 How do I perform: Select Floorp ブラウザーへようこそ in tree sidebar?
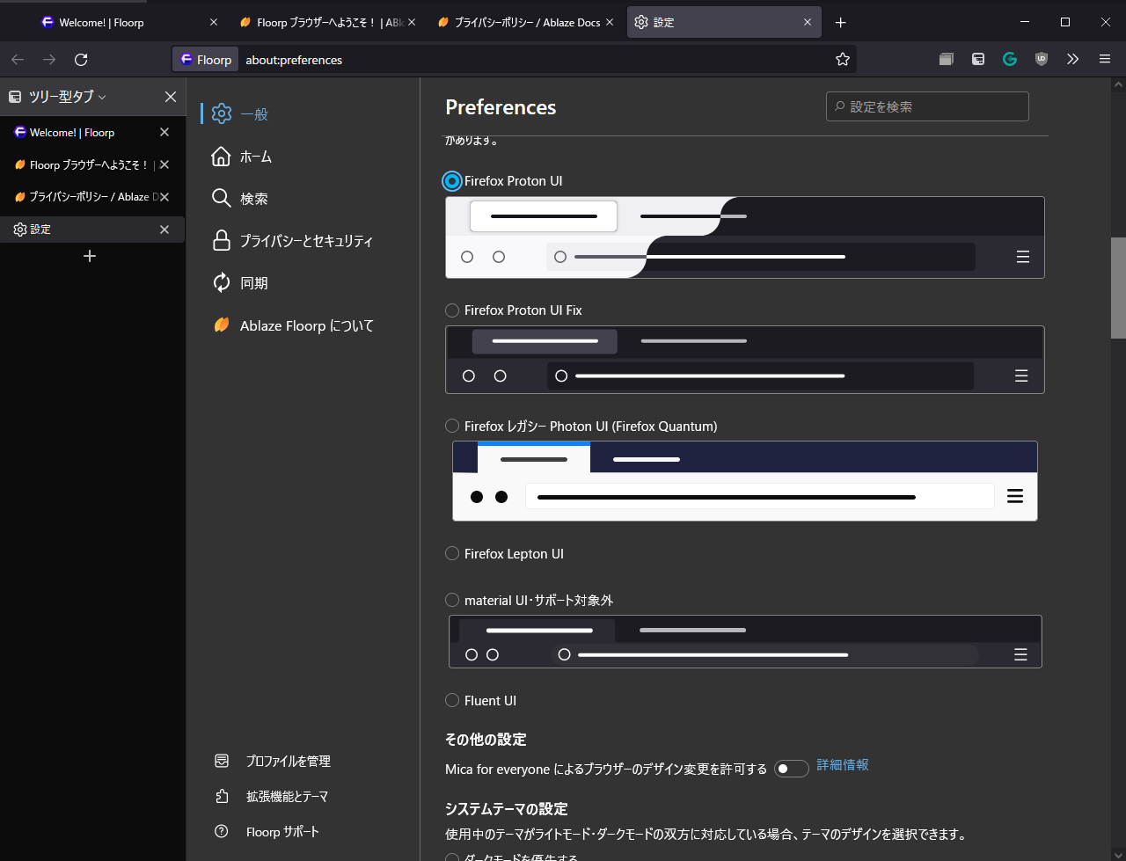click(92, 164)
